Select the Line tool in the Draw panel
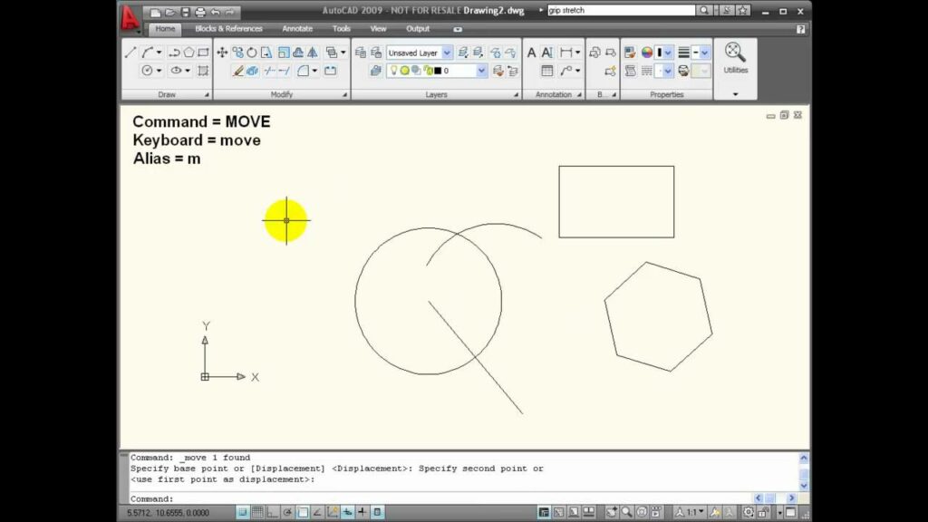928x522 pixels. click(x=130, y=50)
